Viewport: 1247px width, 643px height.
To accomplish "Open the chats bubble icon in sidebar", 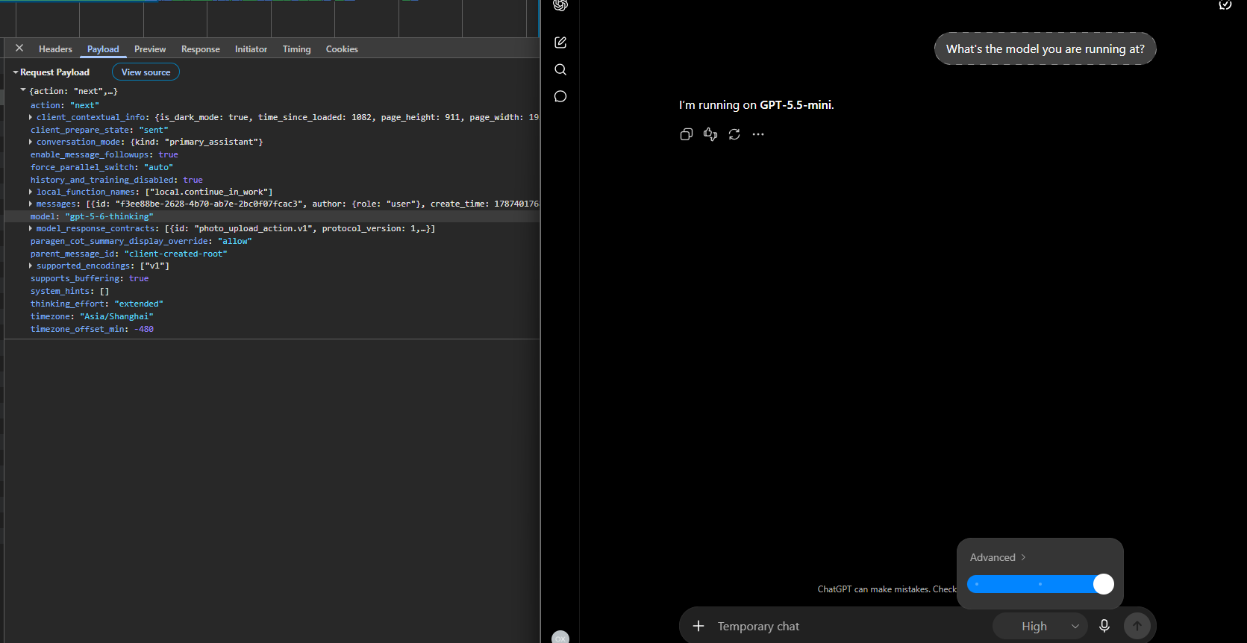I will [x=560, y=96].
